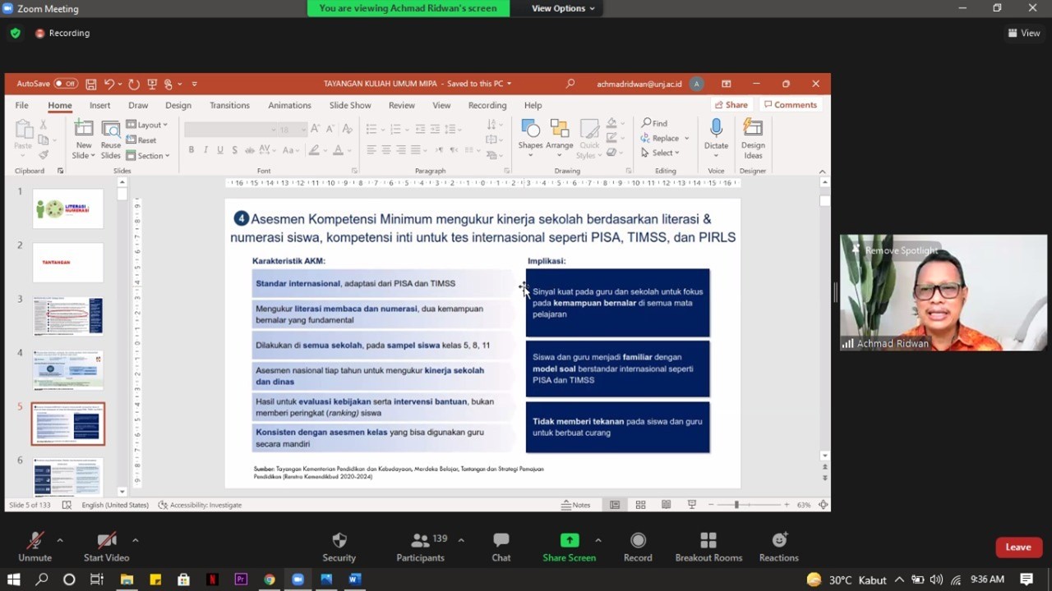Click the Increase Font Size icon
Screen dimensions: 1052x591
pos(316,130)
